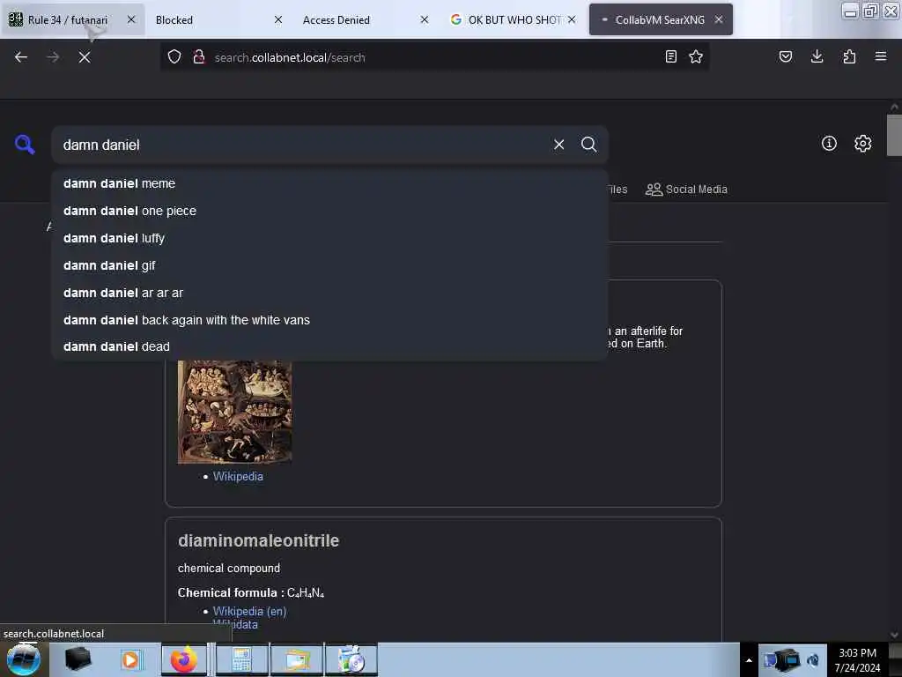Open the Firefox hamburger application menu
The height and width of the screenshot is (677, 902).
click(x=881, y=57)
